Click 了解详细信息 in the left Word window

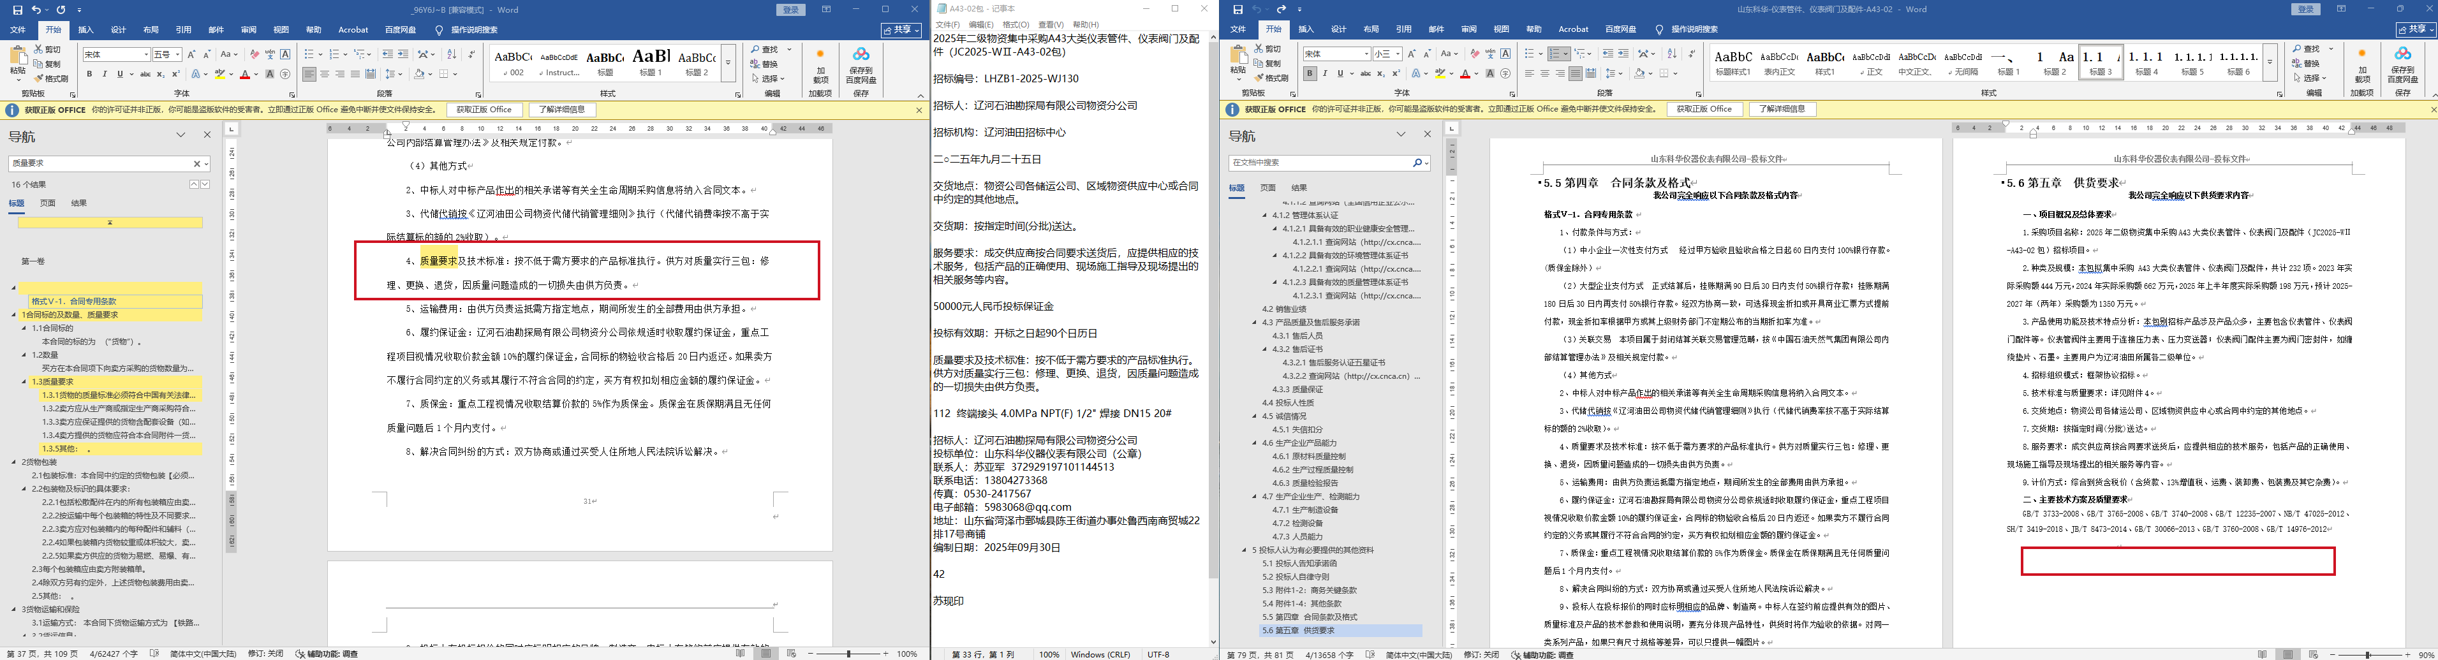561,110
